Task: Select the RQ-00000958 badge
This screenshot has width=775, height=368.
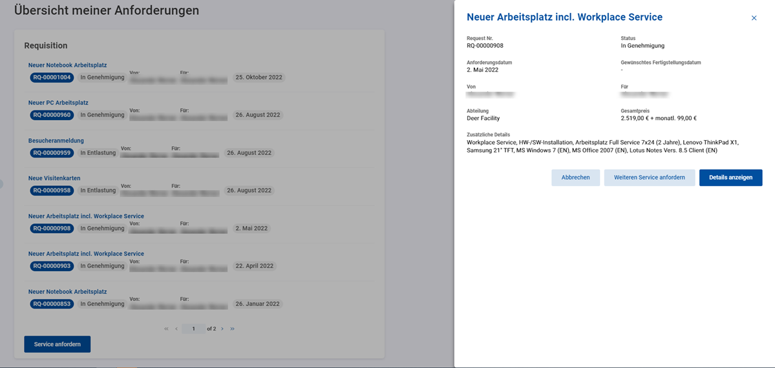Action: tap(52, 190)
